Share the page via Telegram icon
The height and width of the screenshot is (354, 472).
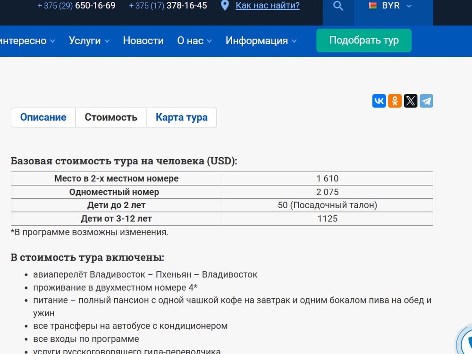click(x=426, y=101)
